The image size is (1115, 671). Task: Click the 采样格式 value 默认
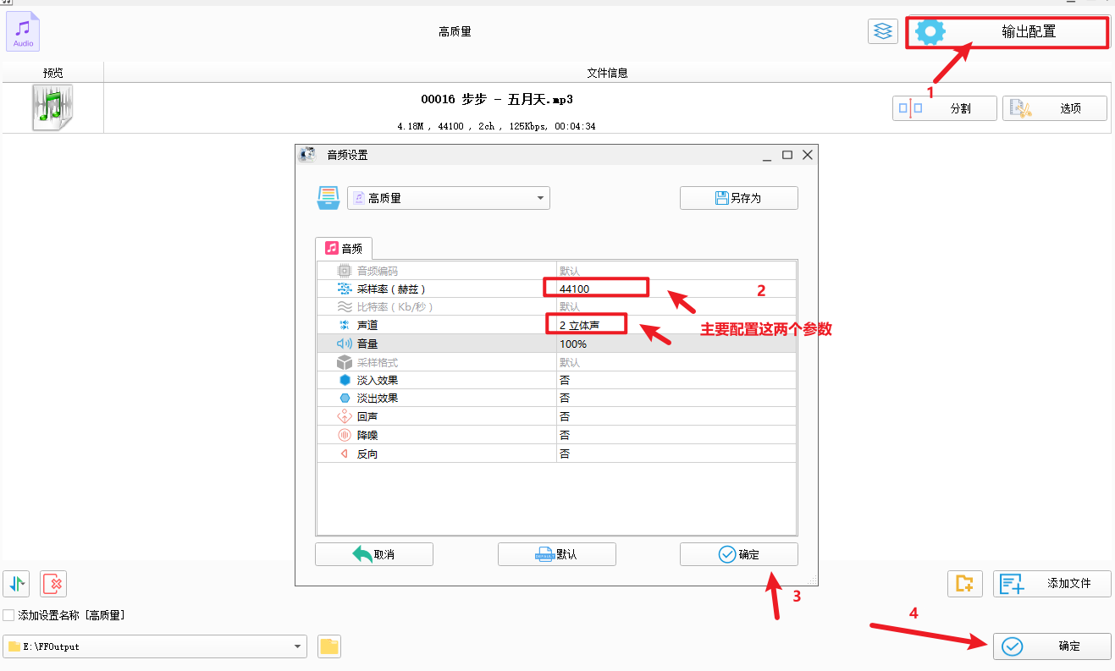tap(570, 362)
